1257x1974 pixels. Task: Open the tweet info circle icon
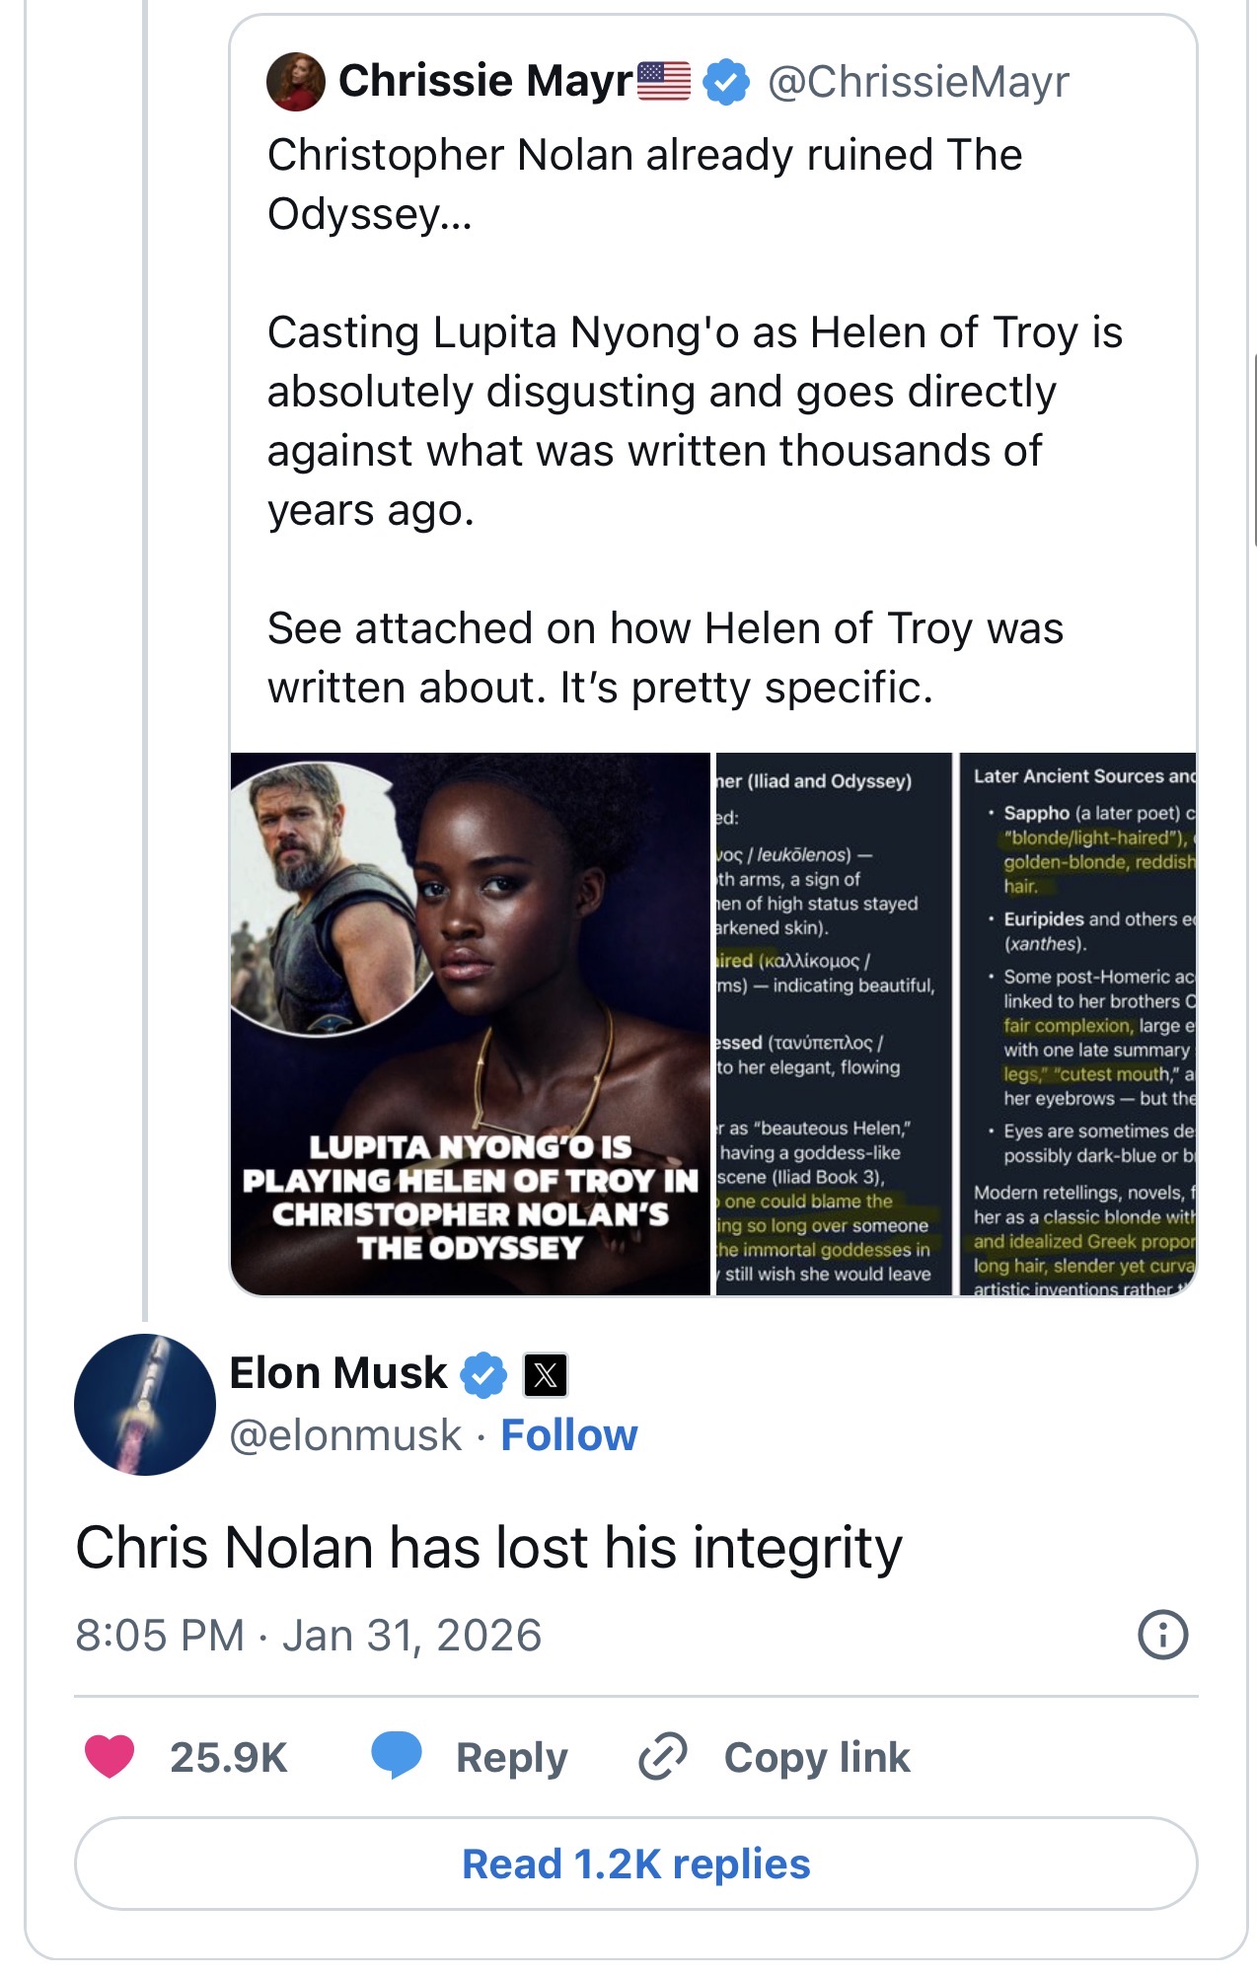click(x=1163, y=1635)
